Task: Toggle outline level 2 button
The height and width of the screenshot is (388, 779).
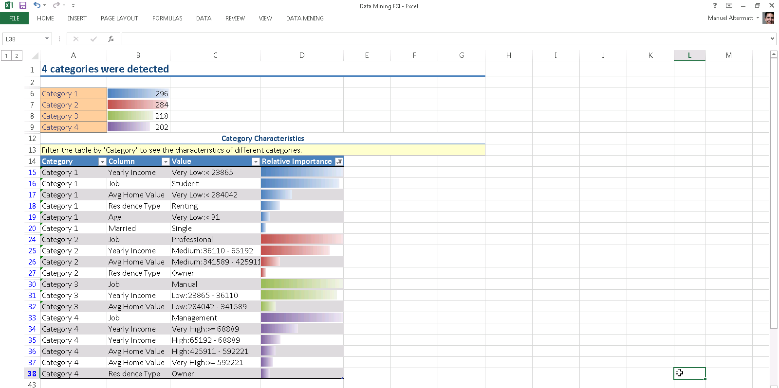Action: (x=17, y=55)
